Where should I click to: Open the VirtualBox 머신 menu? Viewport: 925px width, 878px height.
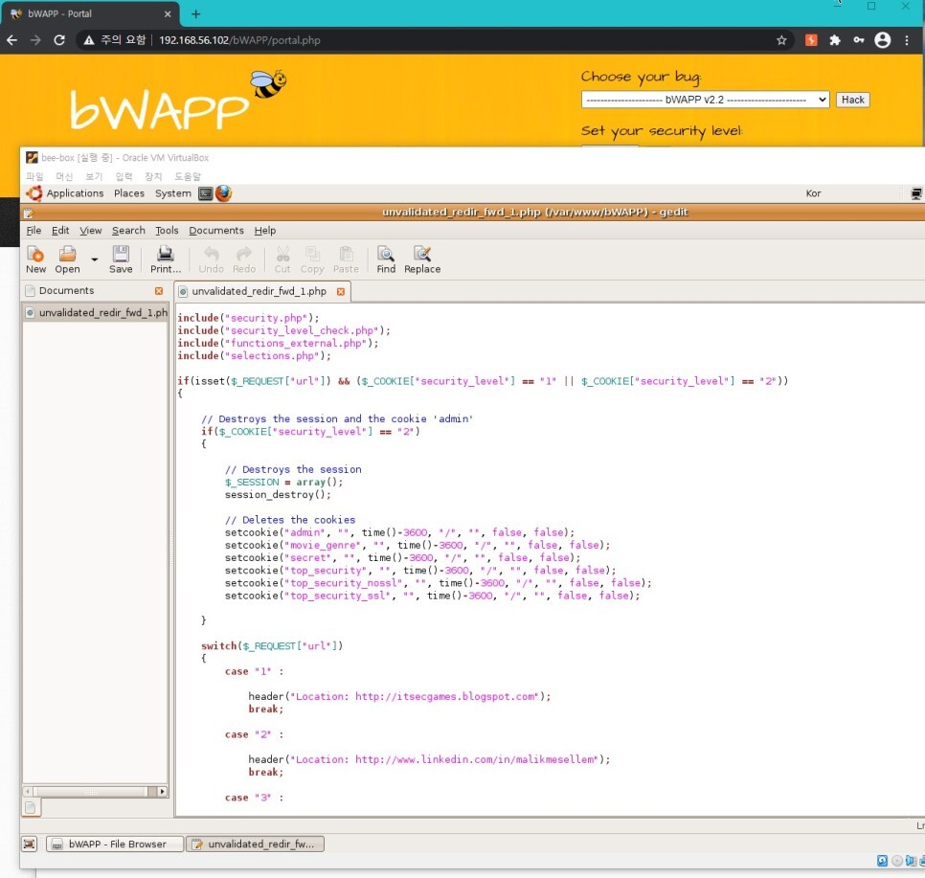pyautogui.click(x=64, y=176)
